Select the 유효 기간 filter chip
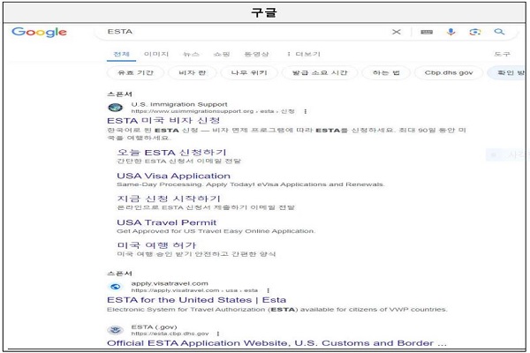The image size is (530, 353). [135, 72]
